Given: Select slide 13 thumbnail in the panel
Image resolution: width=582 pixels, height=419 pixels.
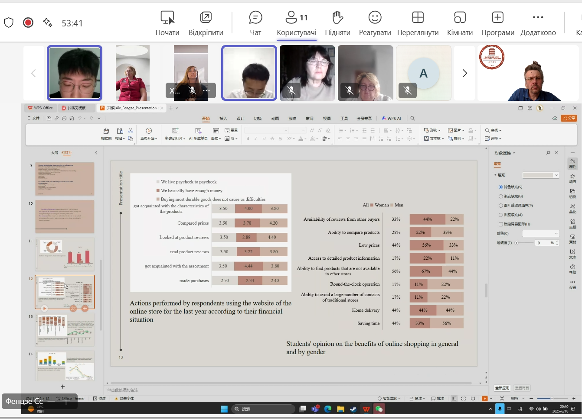Looking at the screenshot, I should coord(65,330).
